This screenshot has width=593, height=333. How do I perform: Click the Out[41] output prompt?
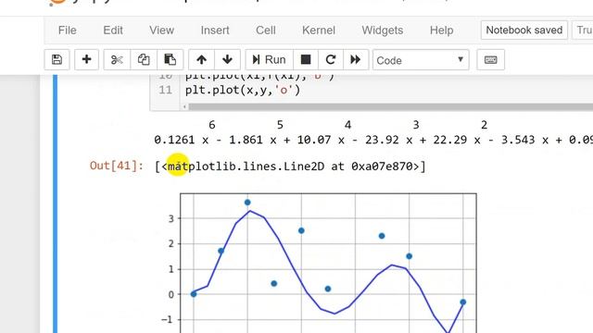117,166
